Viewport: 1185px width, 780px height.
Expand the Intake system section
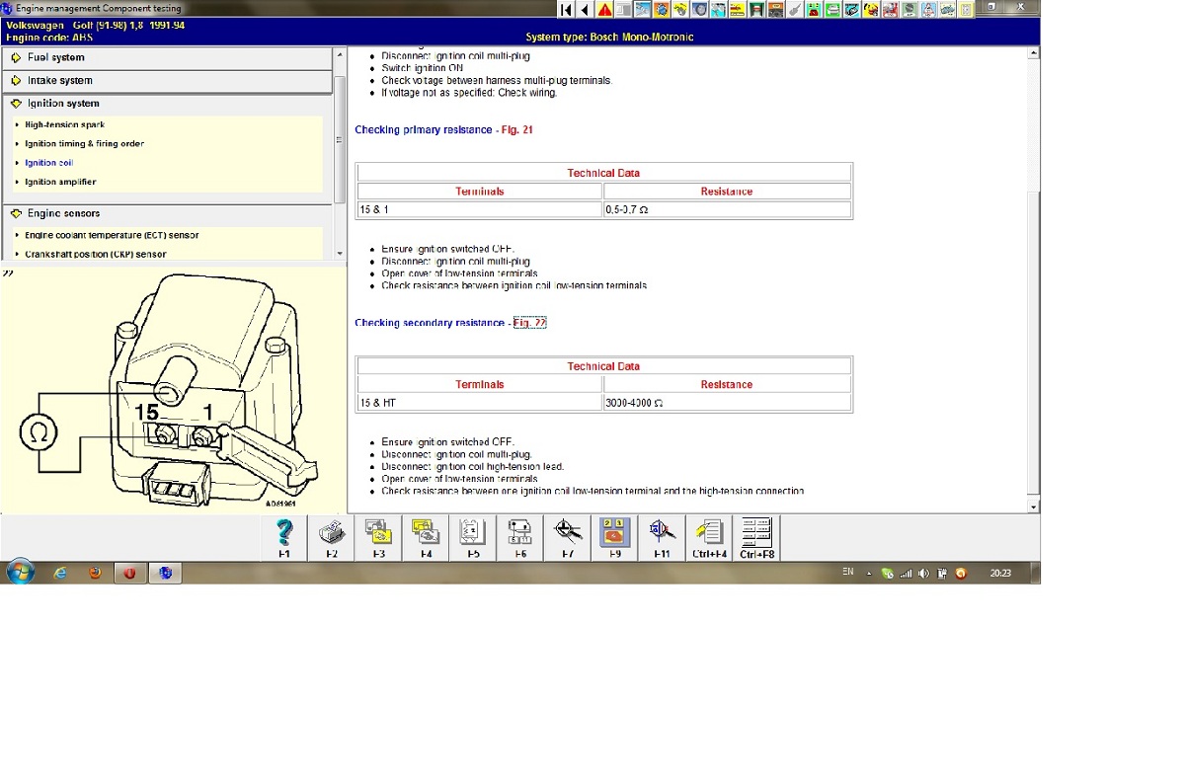pyautogui.click(x=60, y=81)
